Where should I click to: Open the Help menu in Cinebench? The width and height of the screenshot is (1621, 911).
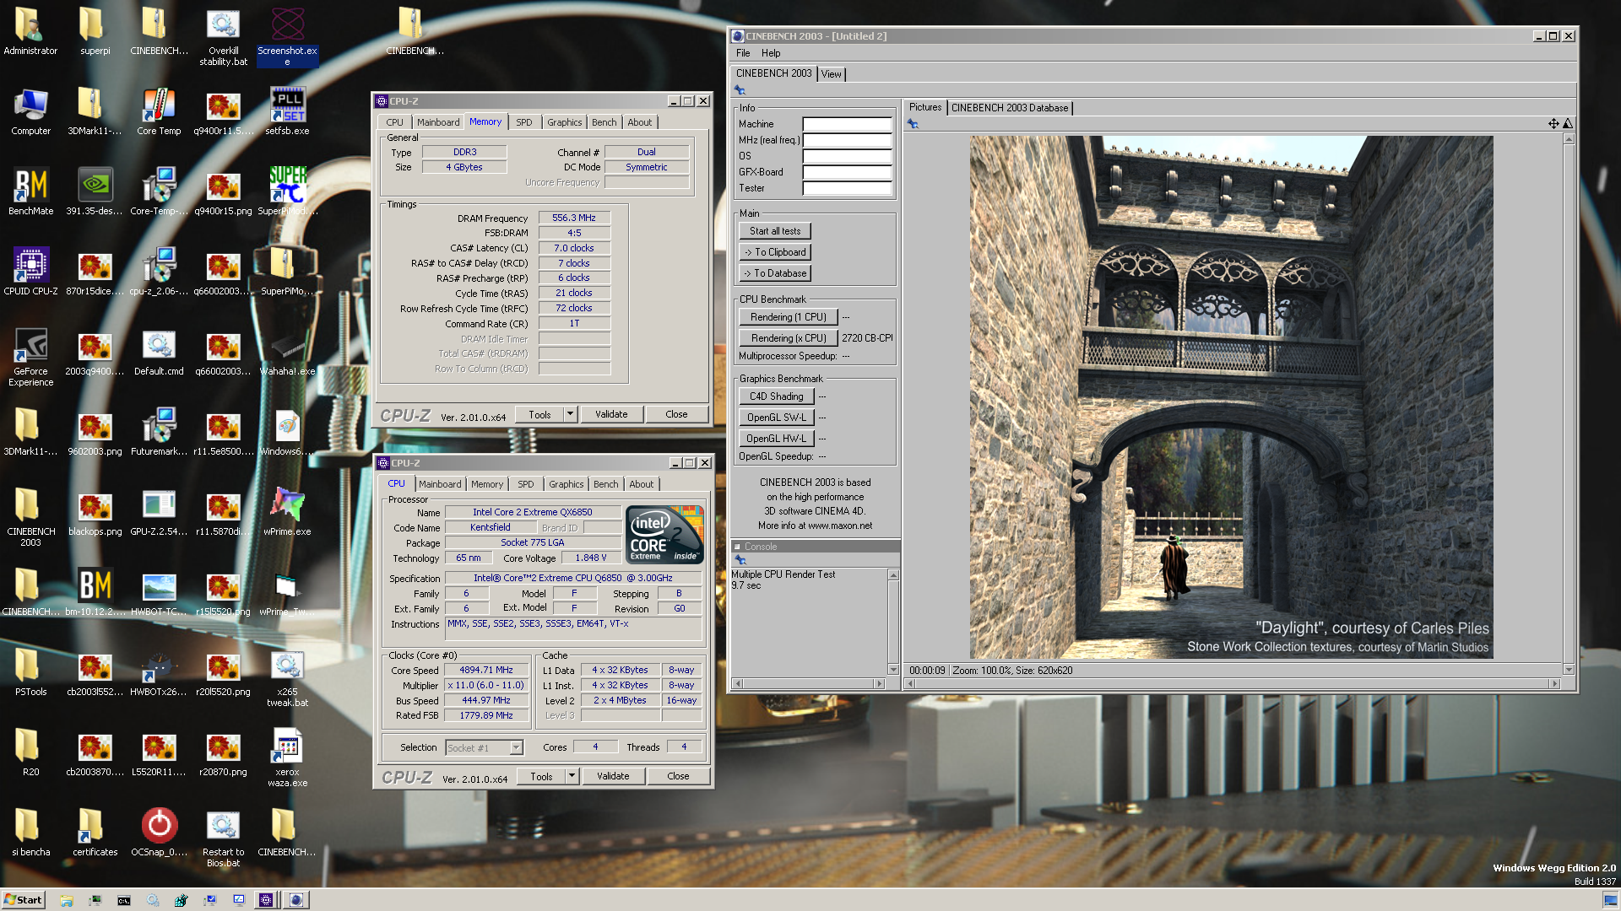point(771,53)
